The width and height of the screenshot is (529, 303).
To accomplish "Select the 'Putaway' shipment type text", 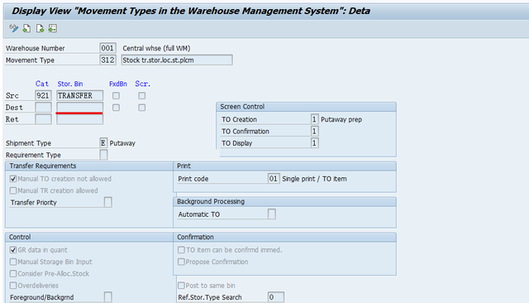I will 122,143.
